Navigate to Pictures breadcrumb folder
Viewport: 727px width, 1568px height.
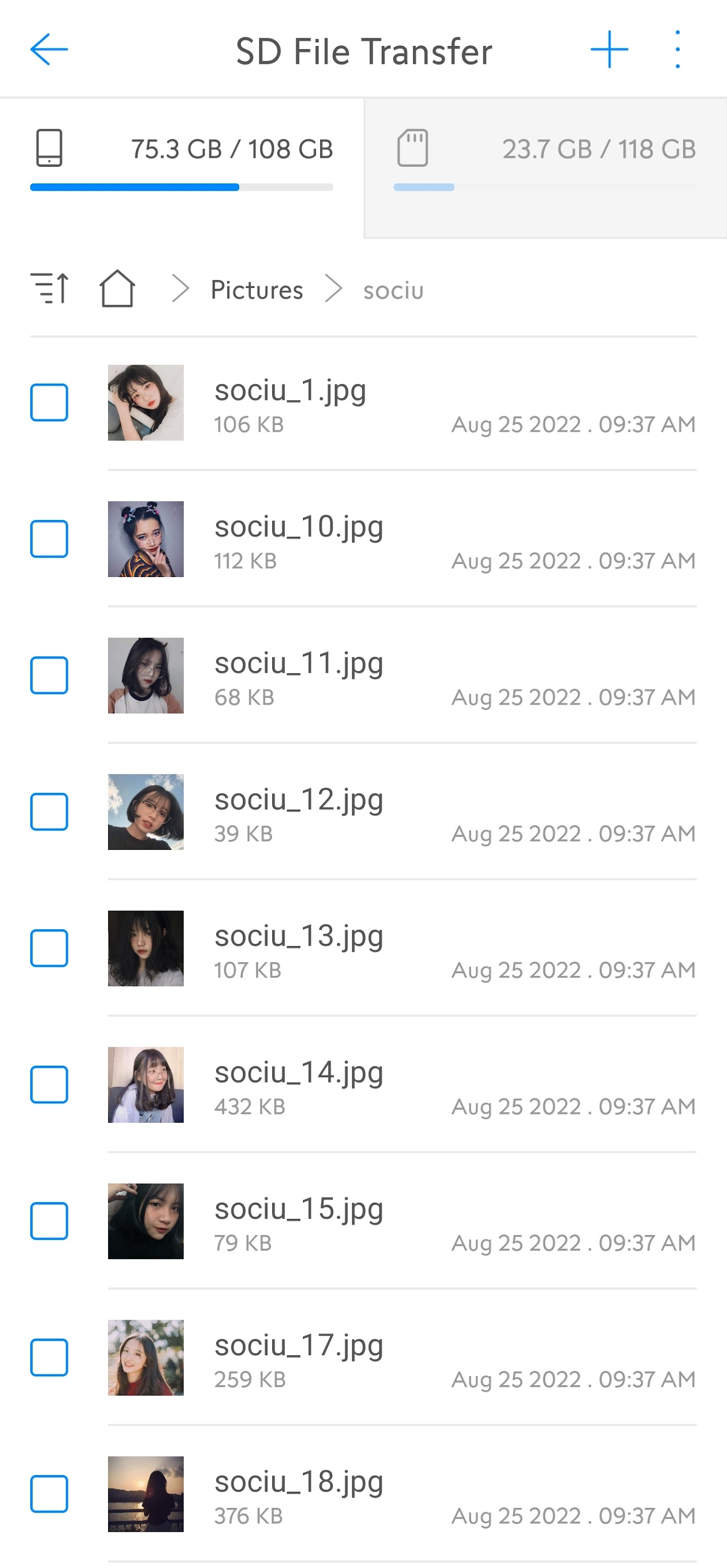click(257, 291)
